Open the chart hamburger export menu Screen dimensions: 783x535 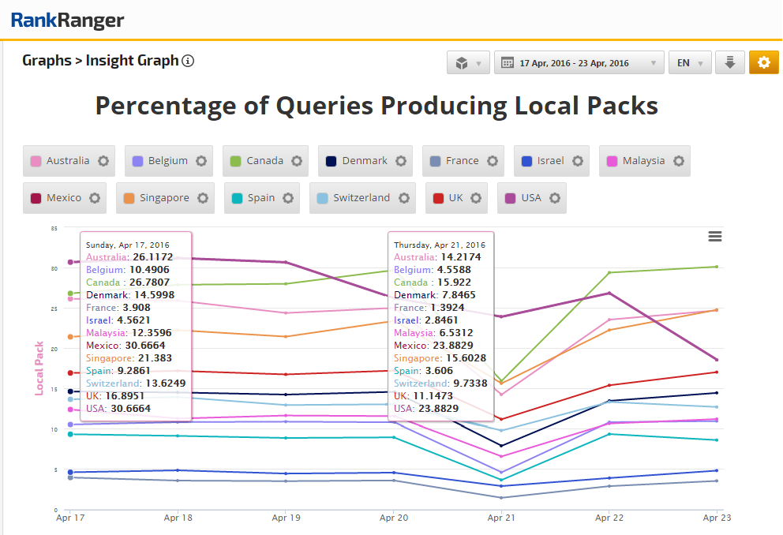(715, 237)
